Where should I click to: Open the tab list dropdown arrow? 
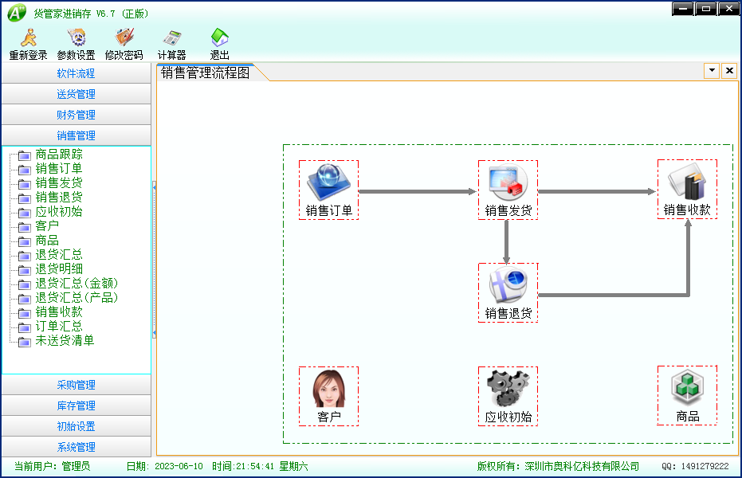(x=712, y=71)
